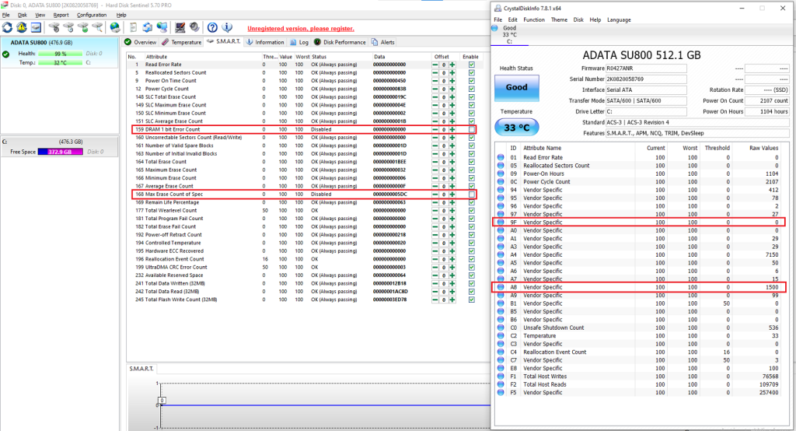This screenshot has width=796, height=431.
Task: Click the speaker sound toolbar icon
Action: [194, 27]
